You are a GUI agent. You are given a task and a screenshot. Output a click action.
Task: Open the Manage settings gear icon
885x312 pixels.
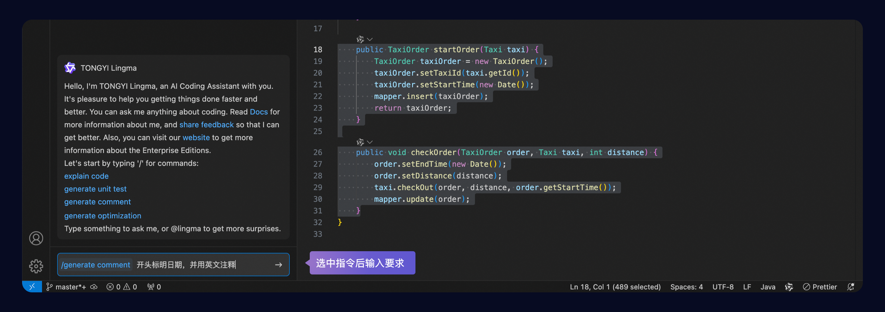36,266
